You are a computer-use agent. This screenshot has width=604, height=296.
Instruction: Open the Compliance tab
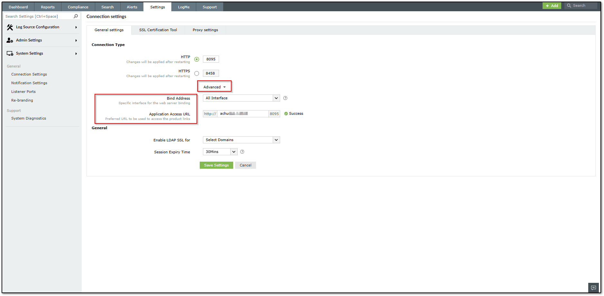[78, 7]
